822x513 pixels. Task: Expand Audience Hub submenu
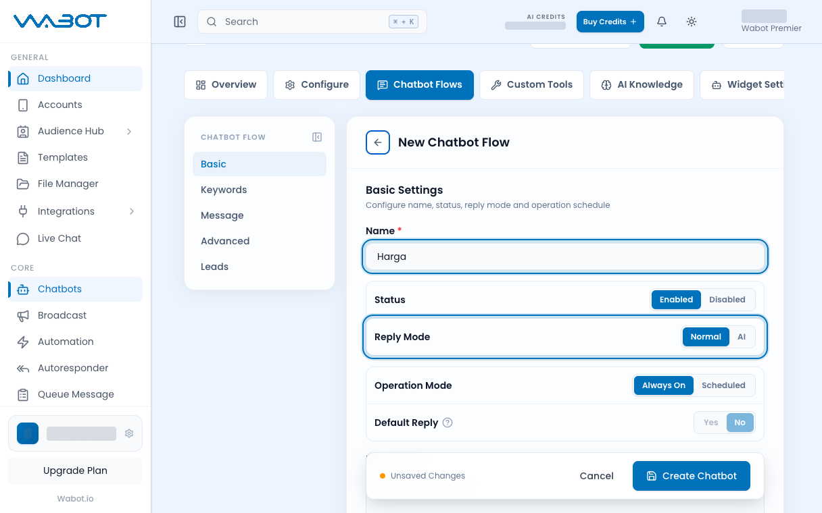(x=130, y=131)
